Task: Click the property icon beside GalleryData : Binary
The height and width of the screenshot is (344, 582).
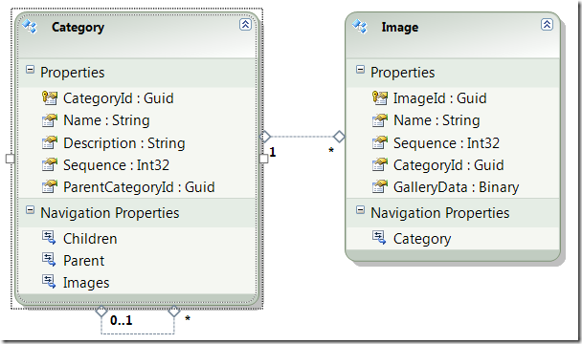Action: 380,187
